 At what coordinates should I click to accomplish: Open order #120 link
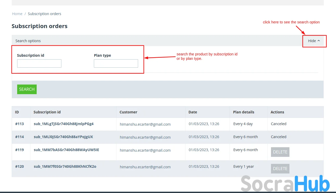click(20, 166)
